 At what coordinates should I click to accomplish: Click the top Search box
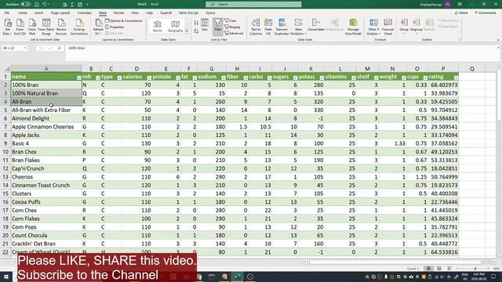(253, 5)
